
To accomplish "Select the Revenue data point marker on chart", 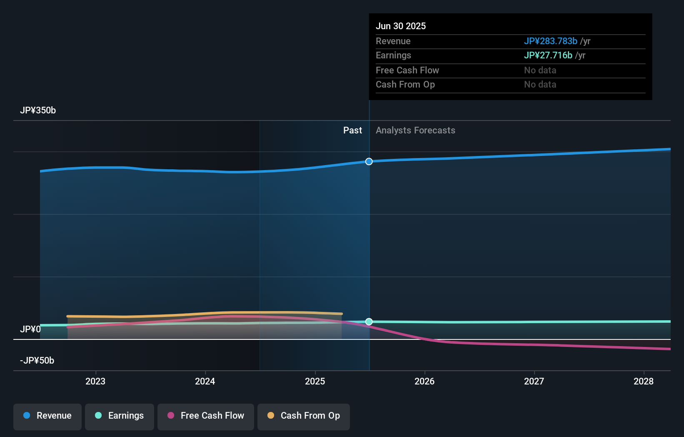I will point(368,161).
